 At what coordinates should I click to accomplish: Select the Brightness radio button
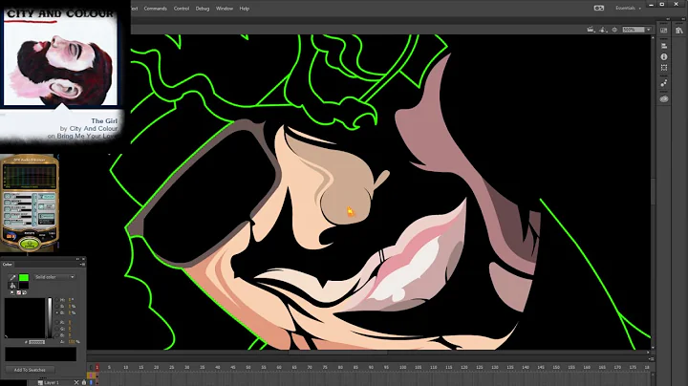click(56, 312)
